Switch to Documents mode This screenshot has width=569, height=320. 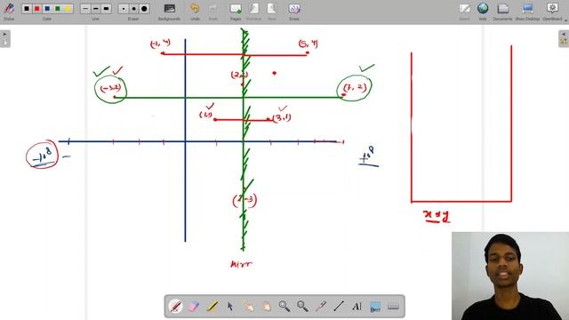pos(502,12)
